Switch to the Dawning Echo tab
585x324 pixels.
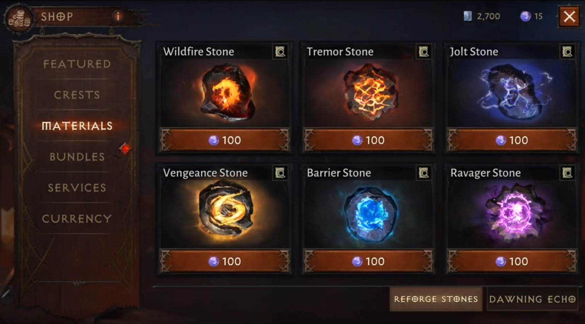(x=532, y=299)
